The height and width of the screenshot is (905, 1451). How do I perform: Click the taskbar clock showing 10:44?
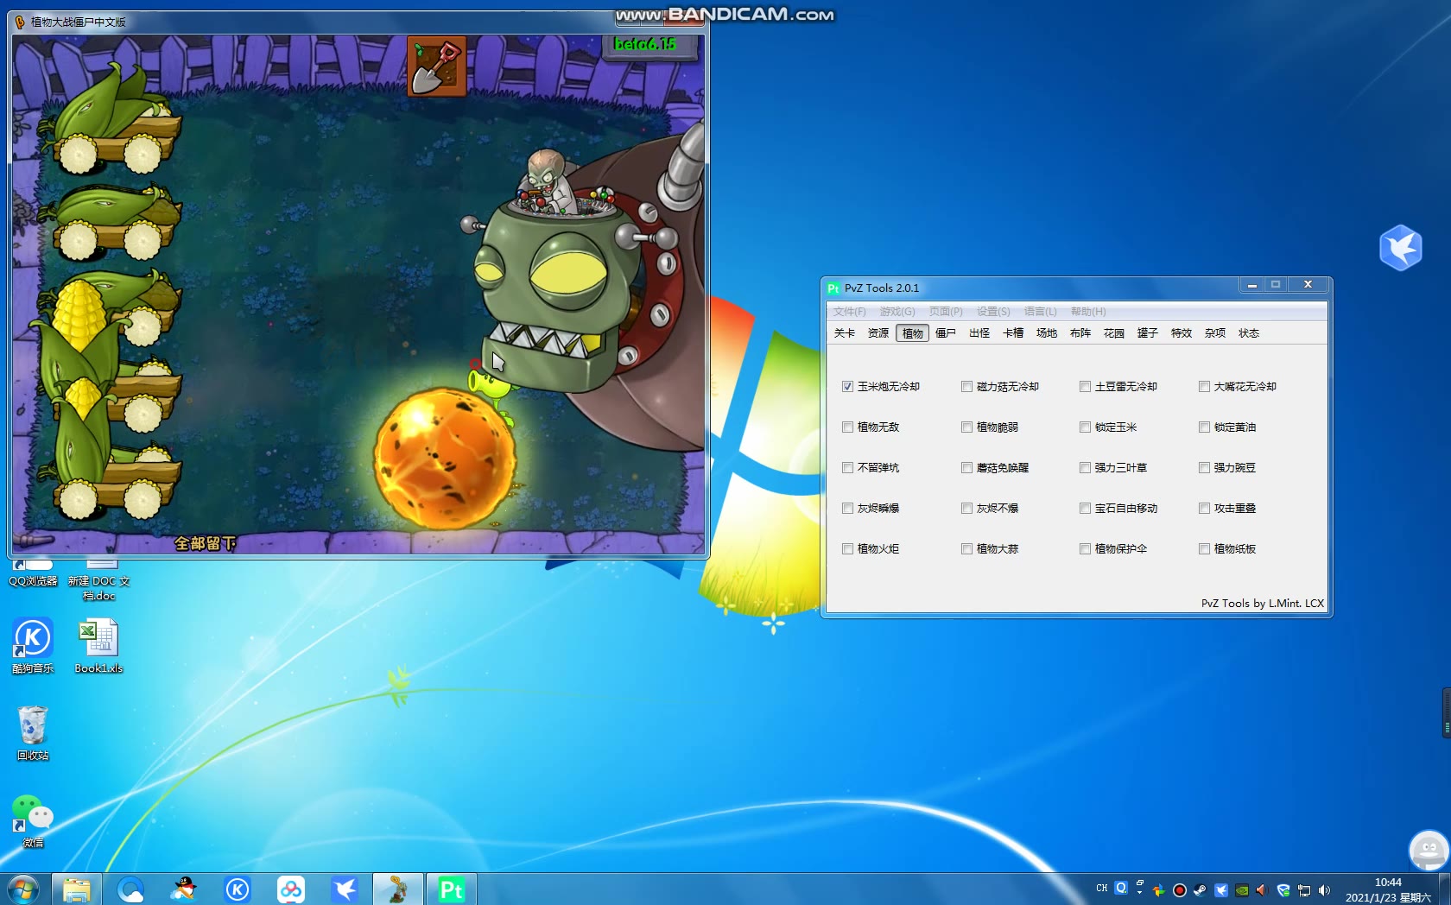[x=1388, y=889]
